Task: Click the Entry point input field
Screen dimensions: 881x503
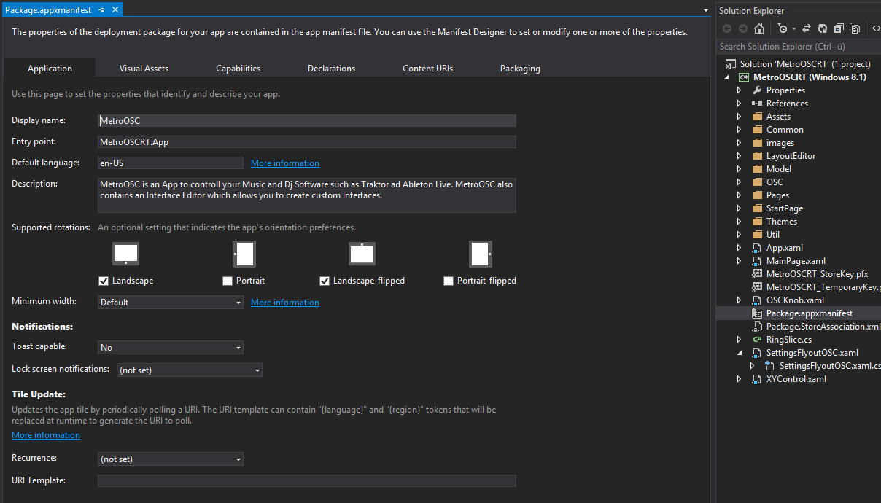Action: 307,142
